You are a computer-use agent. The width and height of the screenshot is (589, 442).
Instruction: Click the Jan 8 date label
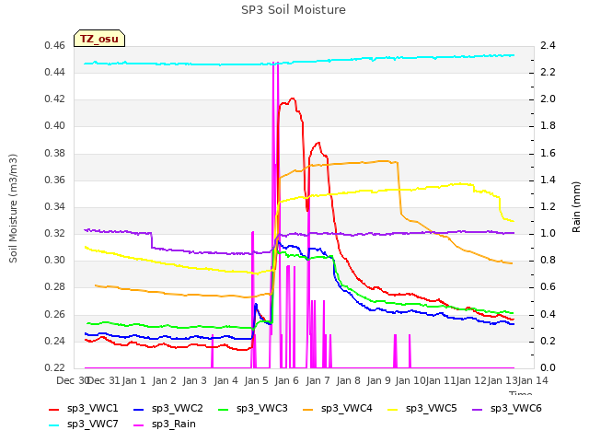[x=348, y=380]
